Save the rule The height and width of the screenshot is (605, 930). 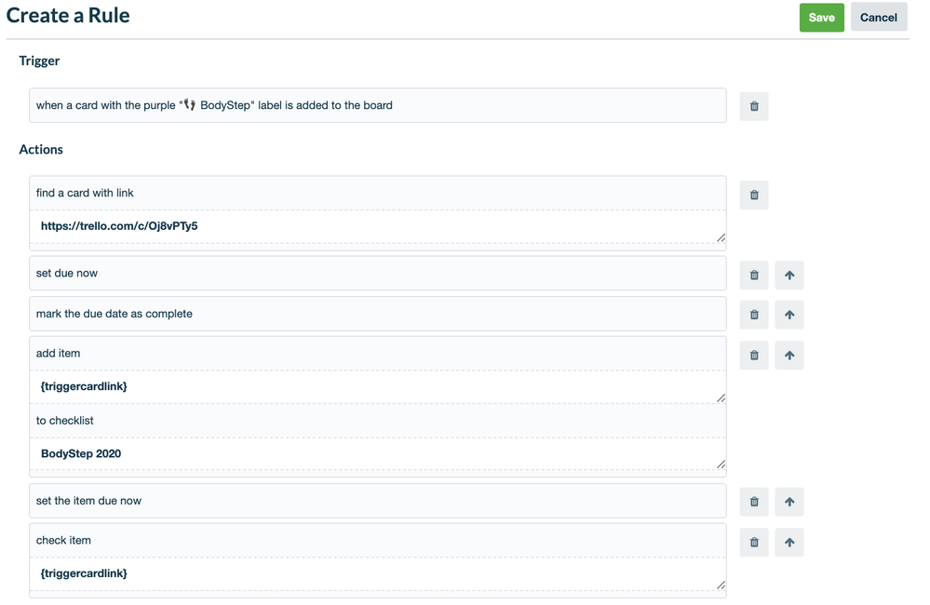[821, 17]
